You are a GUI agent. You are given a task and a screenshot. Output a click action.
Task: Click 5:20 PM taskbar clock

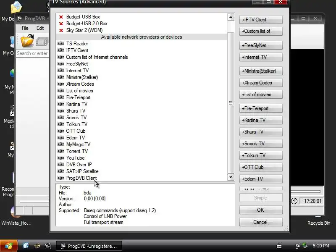click(x=321, y=246)
